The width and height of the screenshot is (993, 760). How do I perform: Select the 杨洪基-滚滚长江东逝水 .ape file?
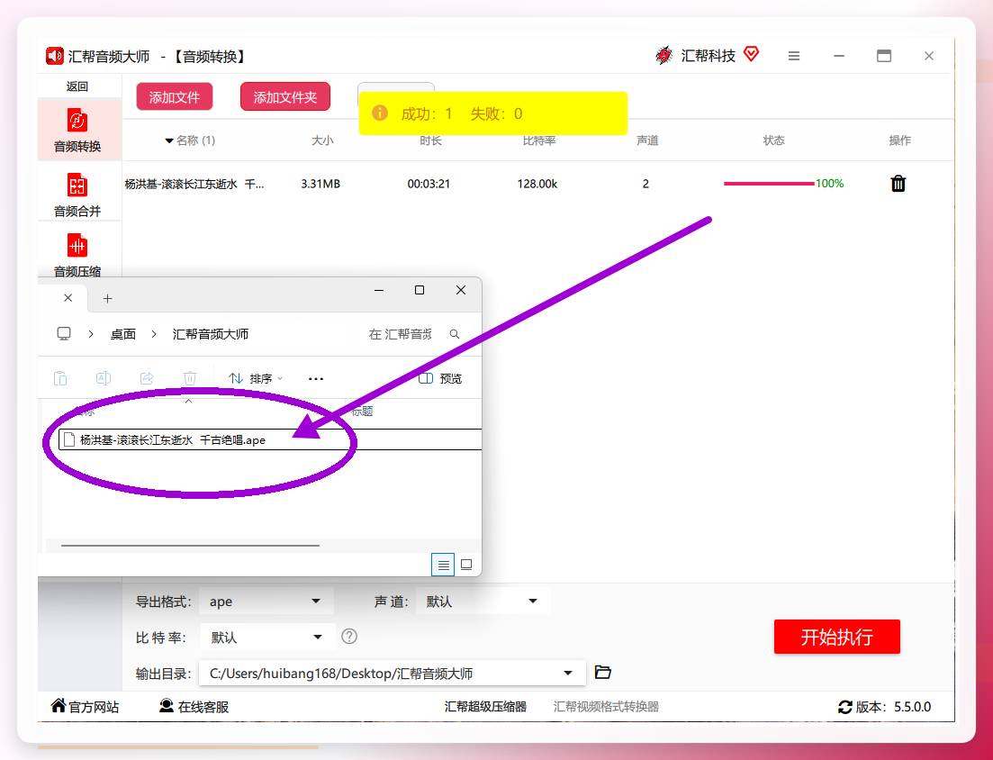(173, 440)
